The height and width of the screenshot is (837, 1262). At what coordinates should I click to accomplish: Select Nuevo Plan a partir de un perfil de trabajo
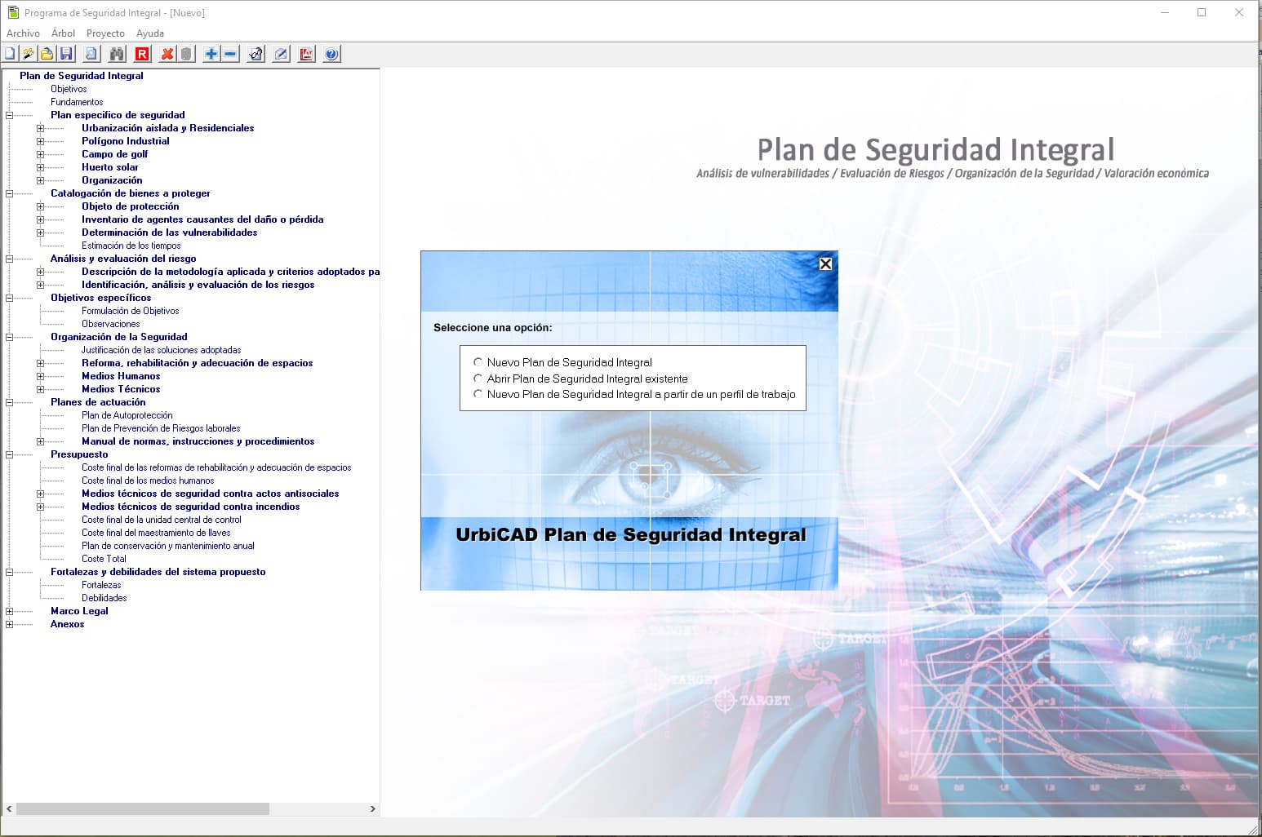478,394
